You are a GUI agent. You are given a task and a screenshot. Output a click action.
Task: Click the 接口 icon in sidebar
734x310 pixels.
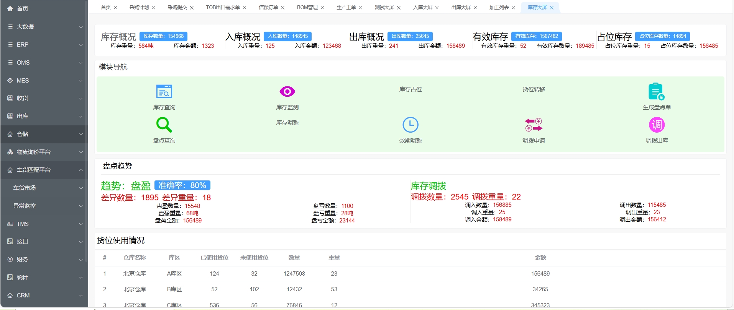[10, 241]
